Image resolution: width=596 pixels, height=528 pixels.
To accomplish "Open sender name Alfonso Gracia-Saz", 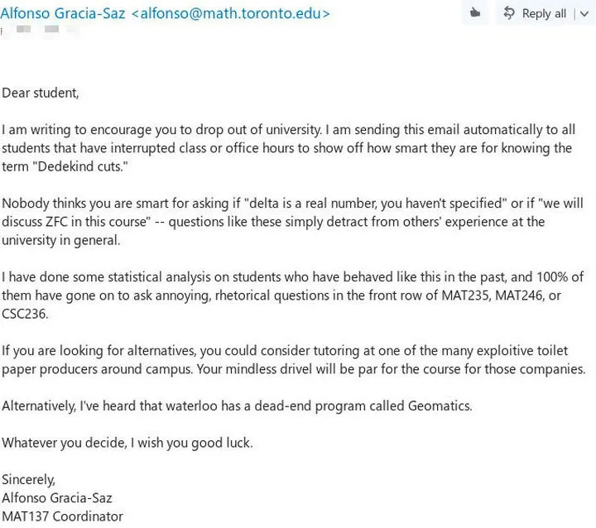I will point(63,13).
